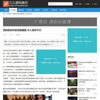The height and width of the screenshot is (100, 100).
Task: Open the 首页 navigation tab
Action: click(6, 10)
